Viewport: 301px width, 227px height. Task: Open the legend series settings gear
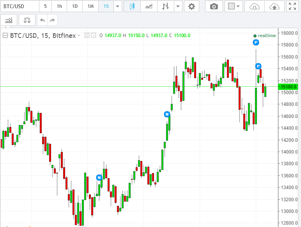(x=94, y=36)
